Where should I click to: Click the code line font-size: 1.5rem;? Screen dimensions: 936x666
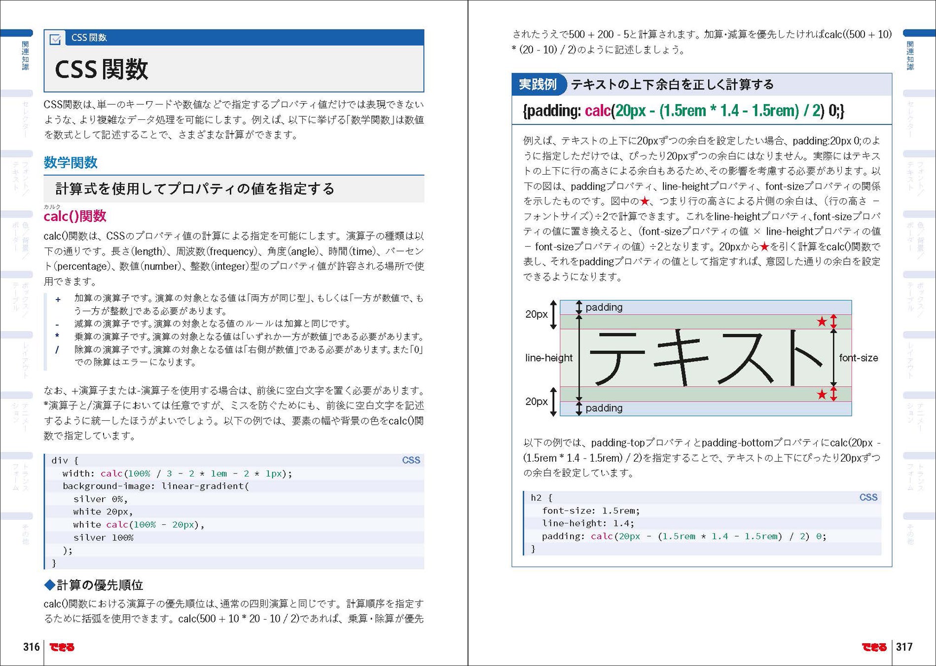(x=591, y=511)
